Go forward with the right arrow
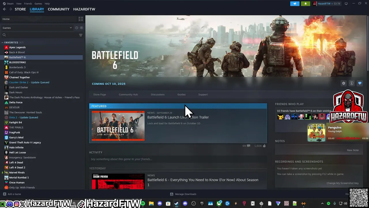The width and height of the screenshot is (369, 208). [11, 9]
